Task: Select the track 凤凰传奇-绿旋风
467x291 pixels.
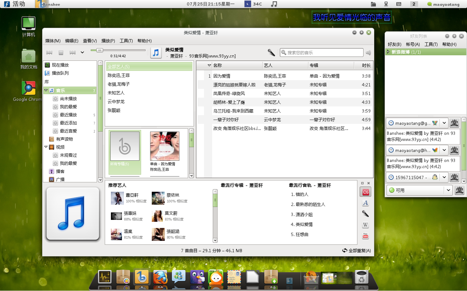Action: tap(284, 93)
